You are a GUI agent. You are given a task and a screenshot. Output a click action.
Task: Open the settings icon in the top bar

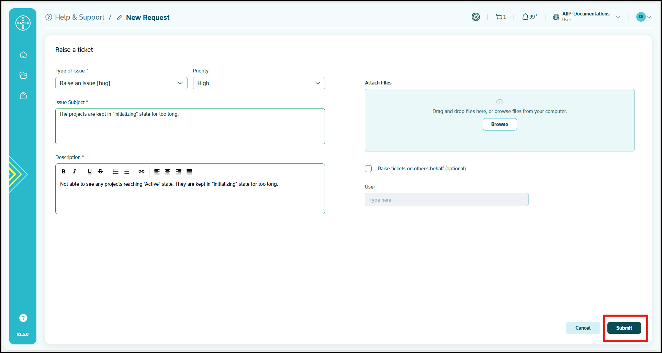coord(476,16)
